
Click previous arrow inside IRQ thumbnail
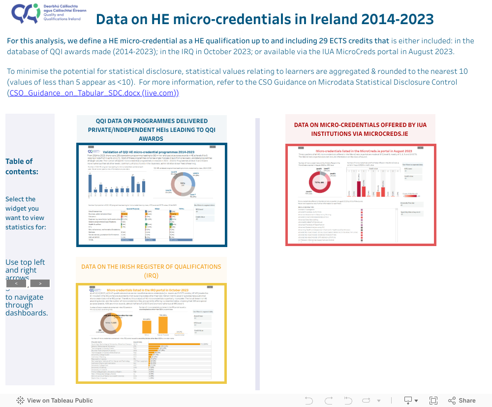tap(92, 287)
